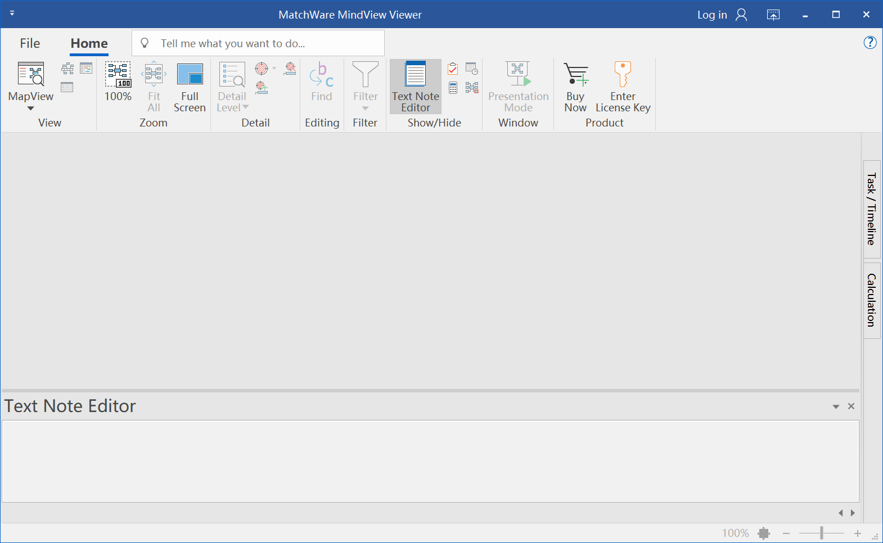Open the Quick Access Toolbar dropdown arrow
This screenshot has height=543, width=883.
tap(12, 13)
